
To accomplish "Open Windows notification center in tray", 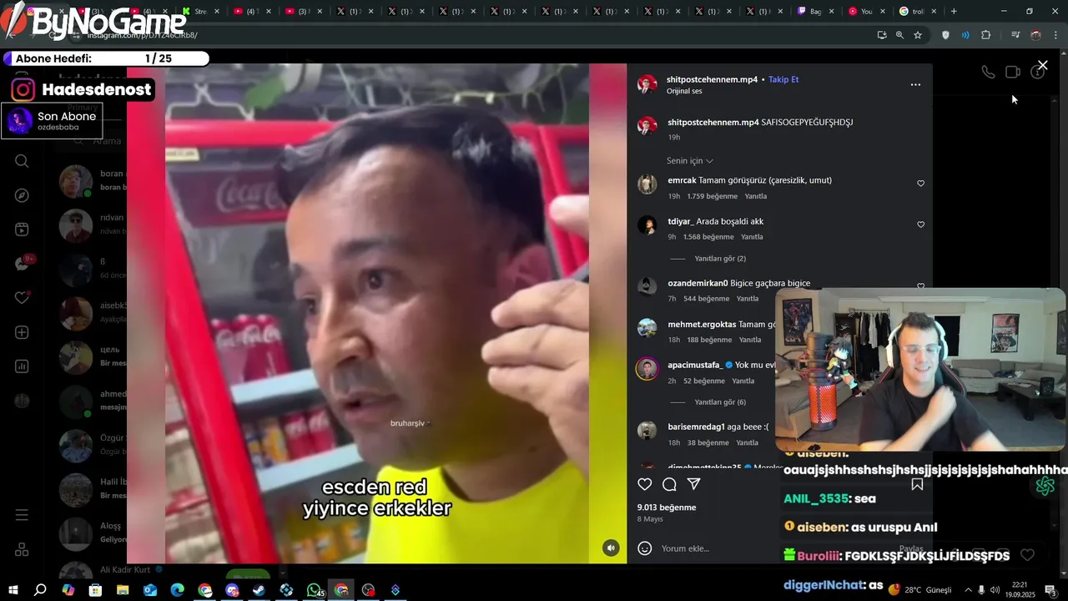I will click(x=1050, y=590).
